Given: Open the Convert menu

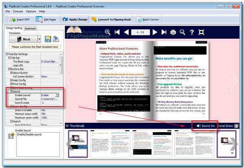Looking at the screenshot, I should [18, 11].
